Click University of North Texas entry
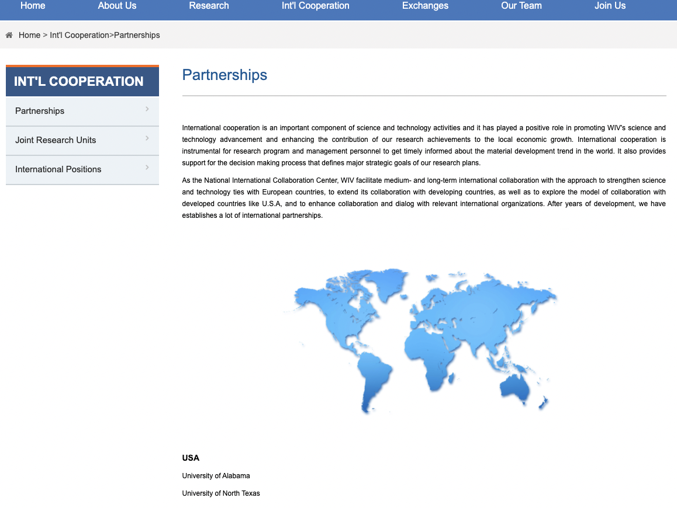This screenshot has width=677, height=508. point(221,493)
